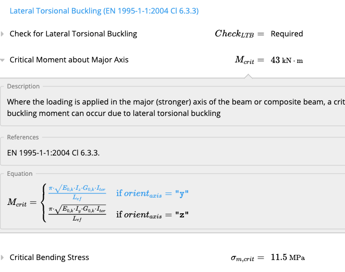Click the 11.5 MPa result value
The width and height of the screenshot is (345, 272).
pos(288,257)
